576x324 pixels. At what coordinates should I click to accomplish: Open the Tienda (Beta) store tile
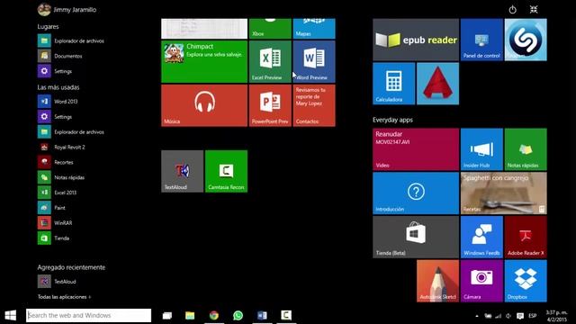coord(416,237)
